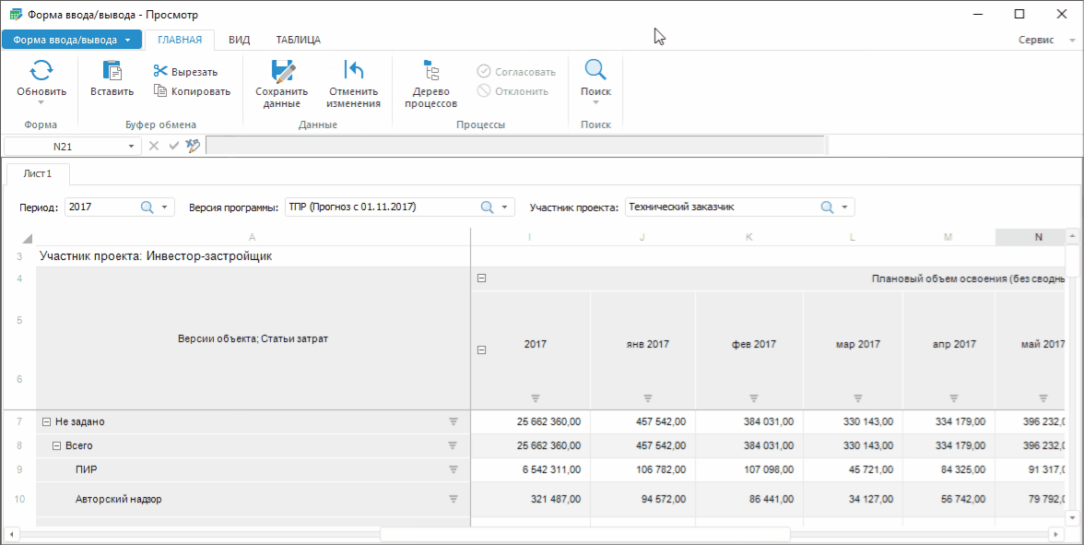
Task: Click the Форма ввода/вывода menu button
Action: [72, 40]
